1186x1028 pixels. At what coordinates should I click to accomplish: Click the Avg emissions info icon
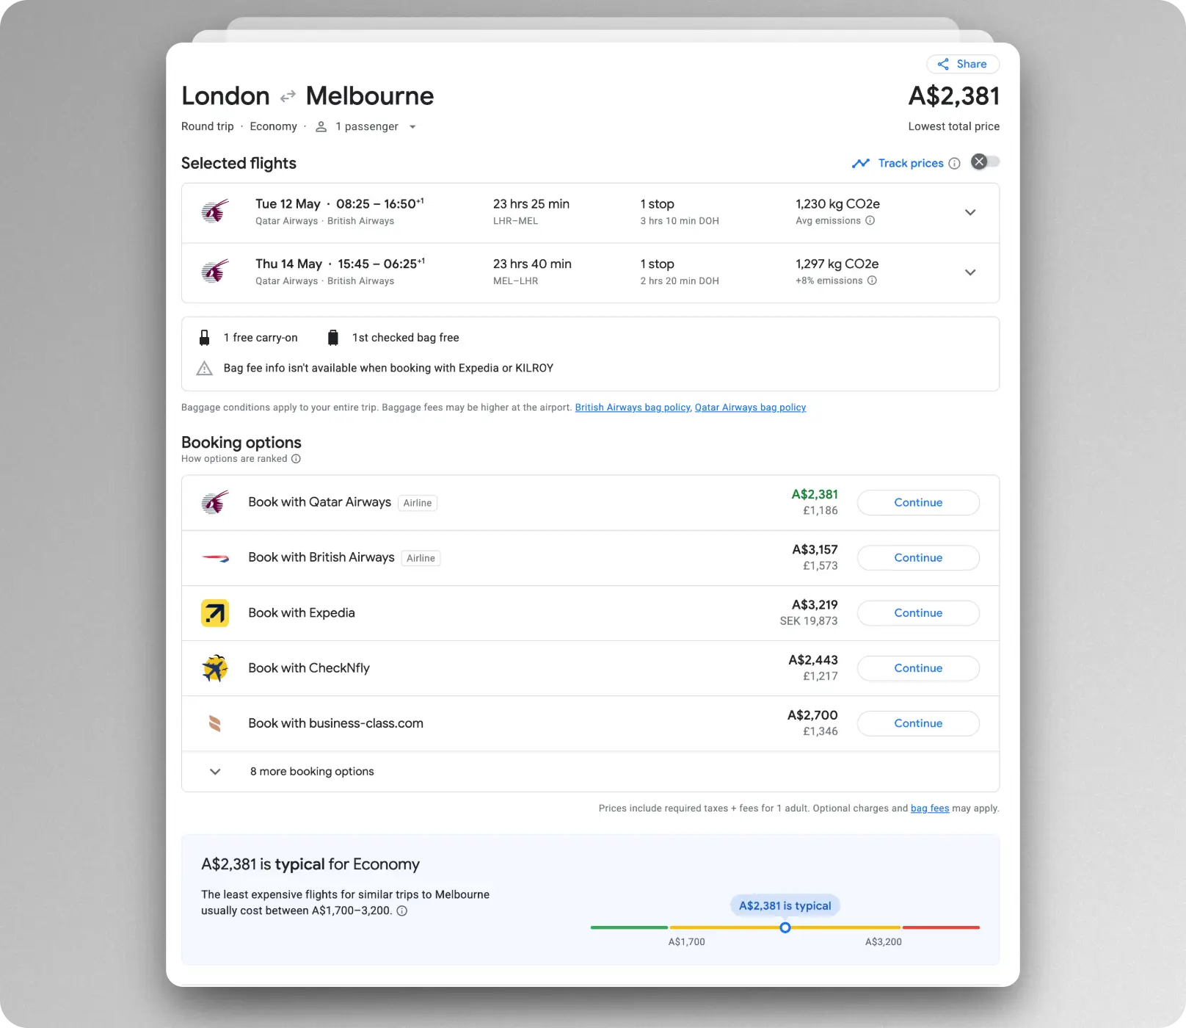pyautogui.click(x=870, y=220)
